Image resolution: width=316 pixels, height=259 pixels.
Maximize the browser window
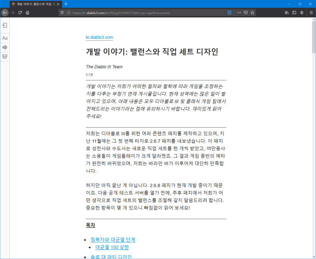pos(300,4)
